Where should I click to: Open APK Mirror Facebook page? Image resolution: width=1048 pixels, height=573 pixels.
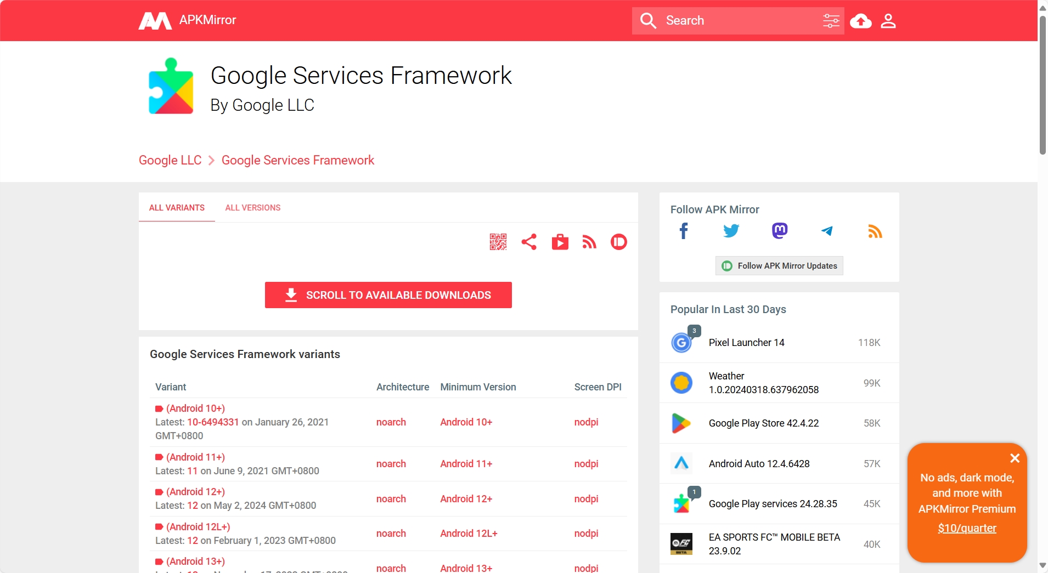coord(684,231)
